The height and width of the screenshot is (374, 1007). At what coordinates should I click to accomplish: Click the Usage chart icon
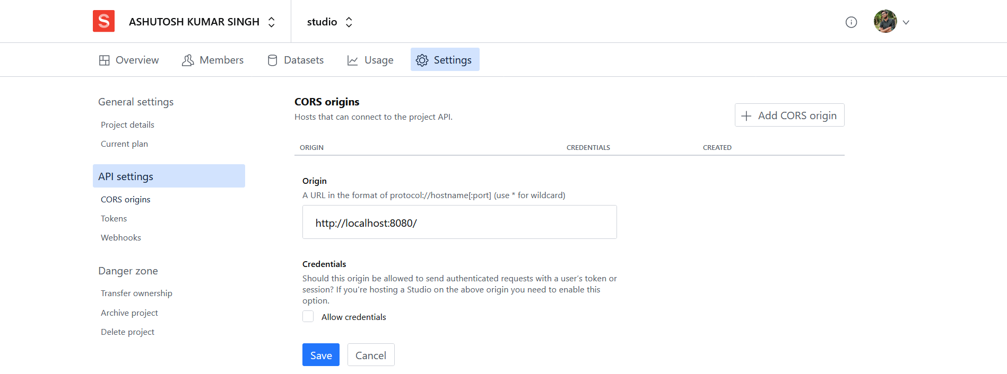pyautogui.click(x=352, y=60)
